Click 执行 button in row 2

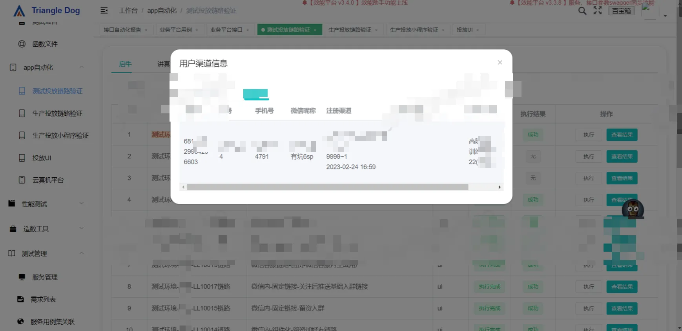click(x=589, y=156)
